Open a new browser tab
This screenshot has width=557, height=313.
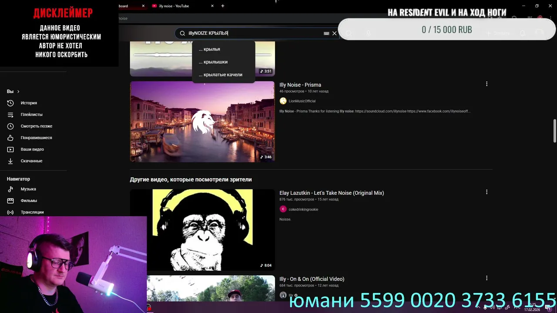223,6
